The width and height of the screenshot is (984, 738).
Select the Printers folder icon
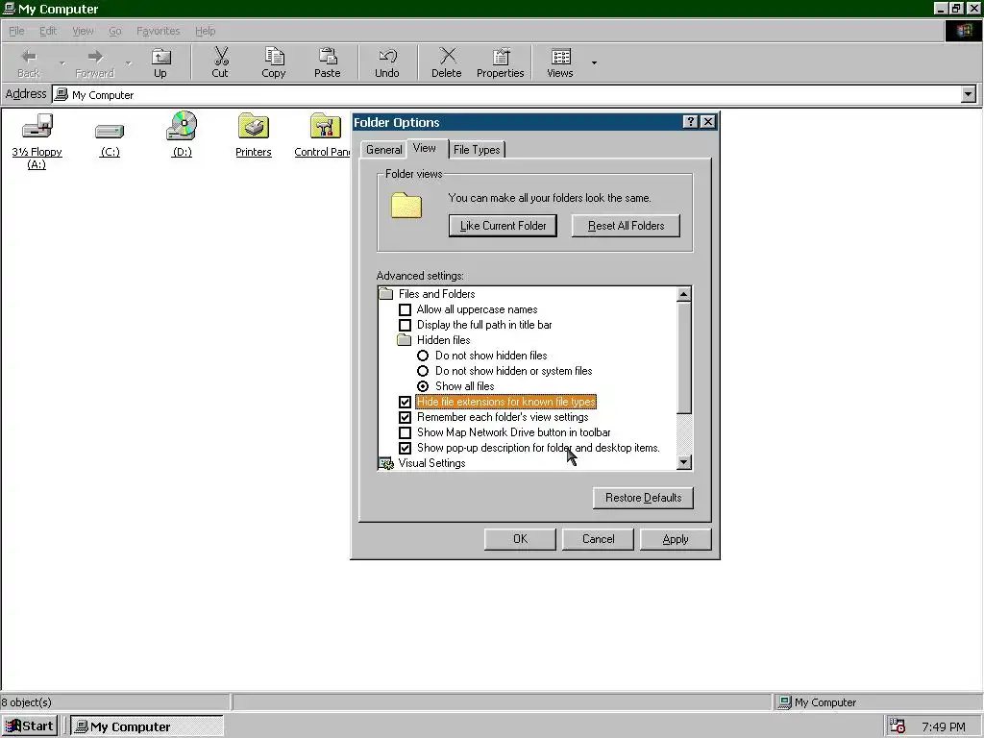pos(254,126)
